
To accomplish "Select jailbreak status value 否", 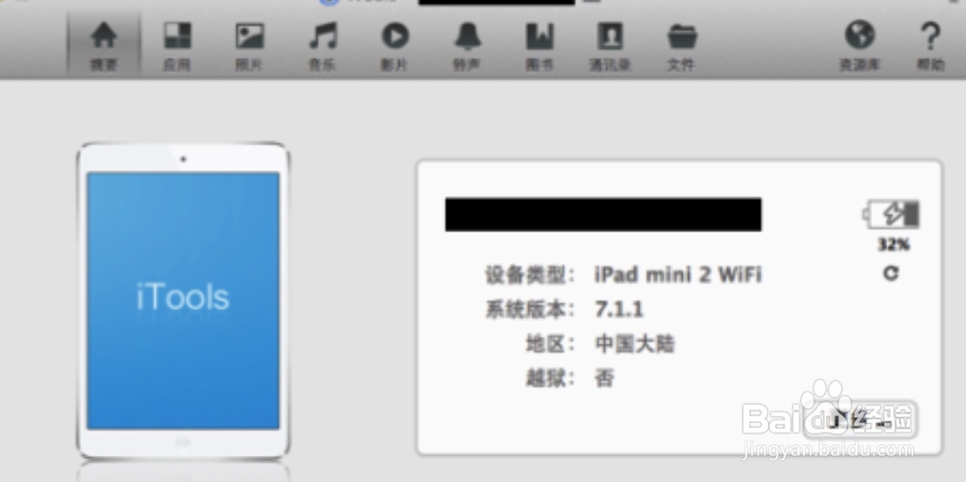I will pos(605,378).
